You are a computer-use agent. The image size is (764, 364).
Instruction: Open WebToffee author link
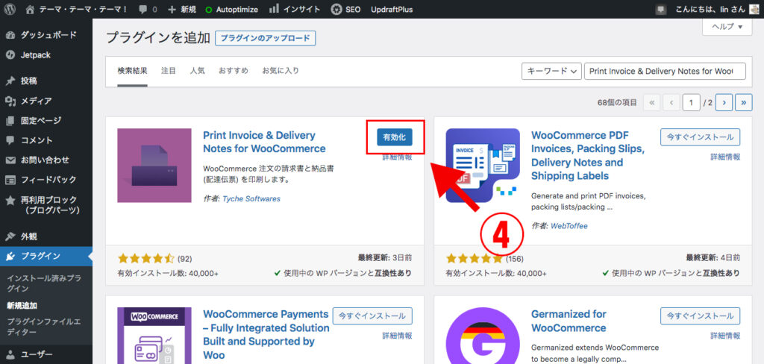point(569,225)
